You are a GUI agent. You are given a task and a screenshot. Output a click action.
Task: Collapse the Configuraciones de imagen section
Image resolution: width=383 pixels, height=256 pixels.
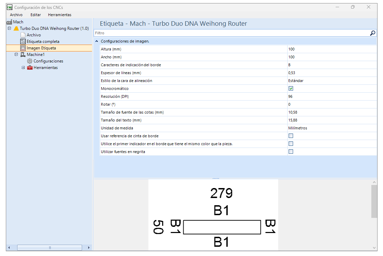pyautogui.click(x=97, y=41)
